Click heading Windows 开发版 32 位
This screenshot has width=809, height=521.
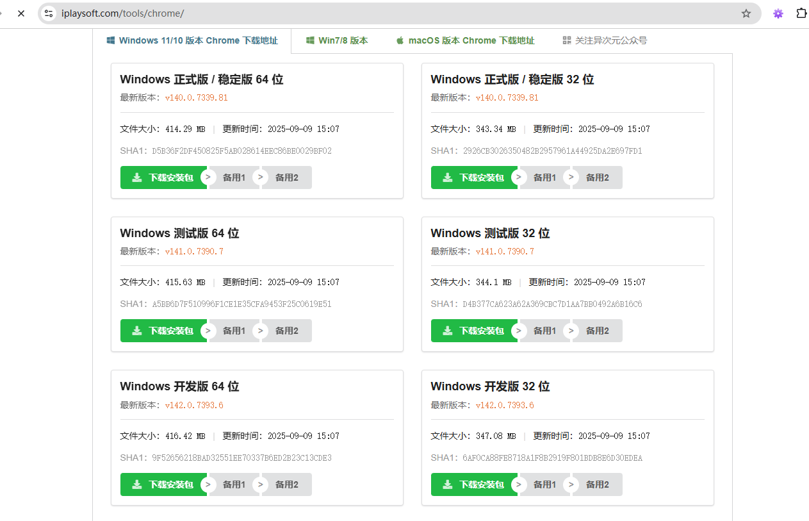[490, 386]
